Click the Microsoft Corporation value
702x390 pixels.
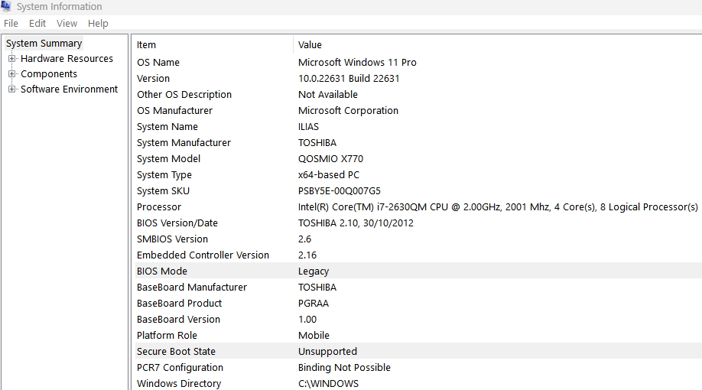point(348,111)
